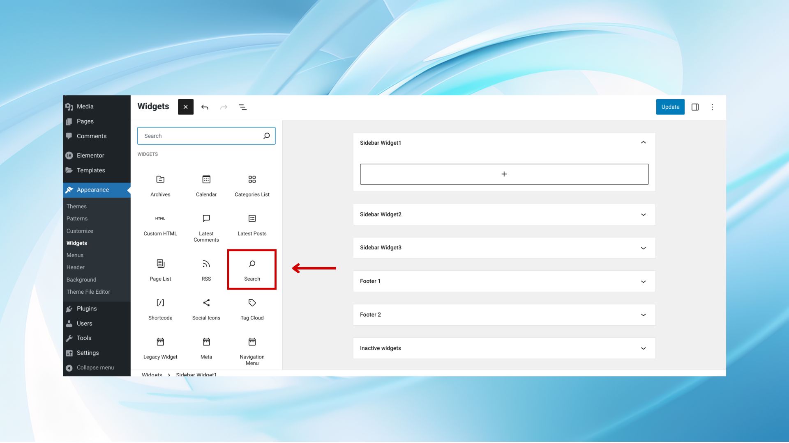Click the undo arrow in toolbar
The image size is (789, 443).
(x=205, y=107)
